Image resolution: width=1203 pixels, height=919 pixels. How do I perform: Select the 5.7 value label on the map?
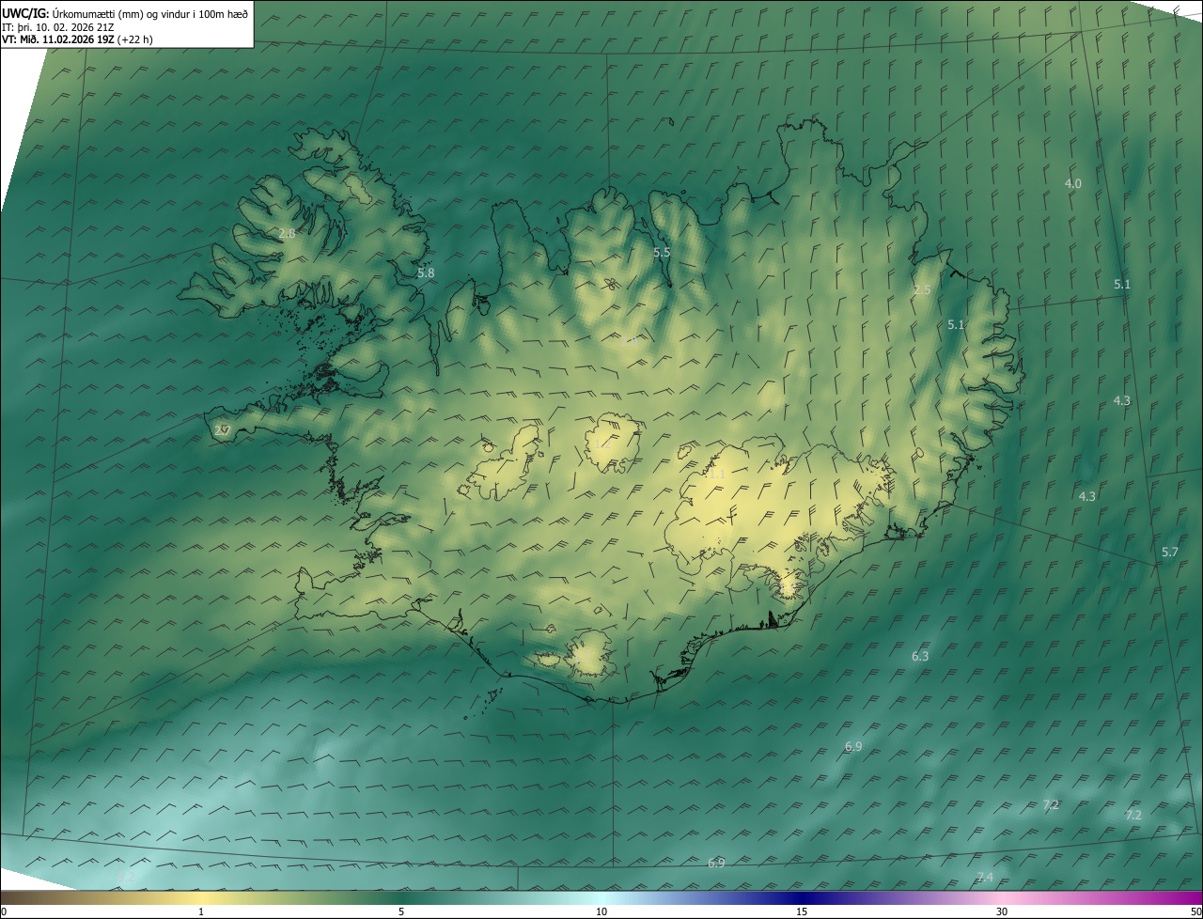1169,553
